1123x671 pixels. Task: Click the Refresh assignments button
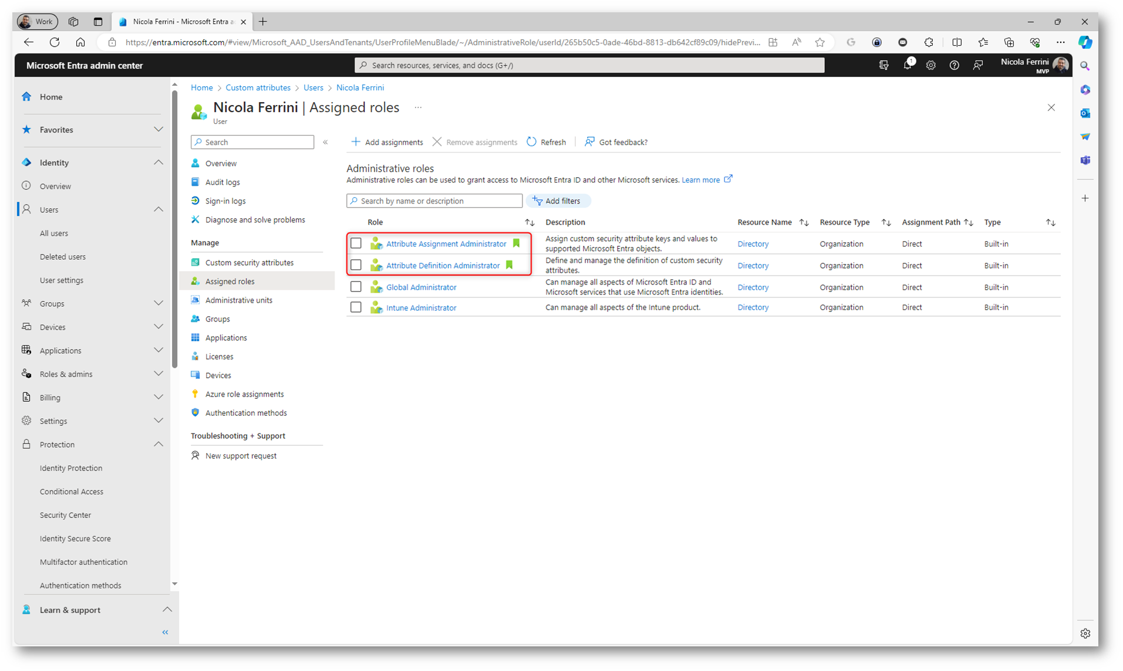pyautogui.click(x=546, y=142)
